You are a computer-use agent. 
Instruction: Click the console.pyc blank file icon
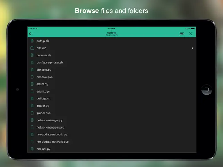pyautogui.click(x=32, y=77)
